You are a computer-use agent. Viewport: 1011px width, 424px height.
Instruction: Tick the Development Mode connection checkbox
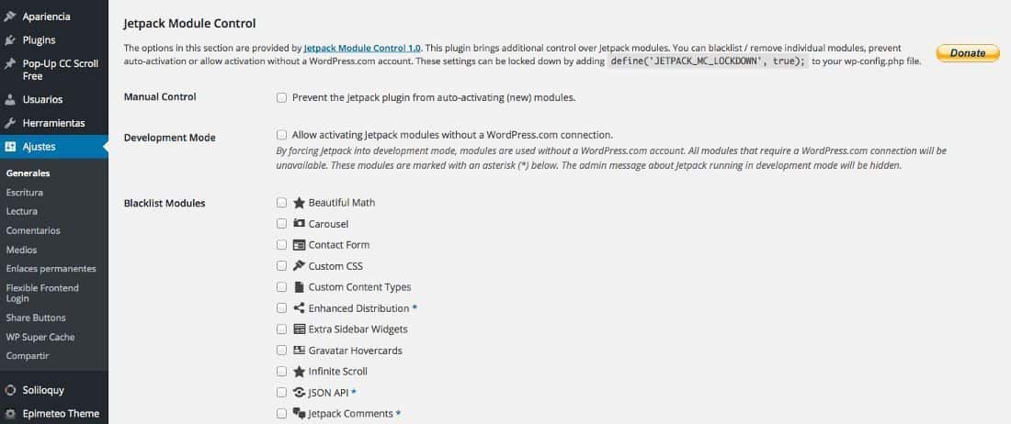click(x=282, y=135)
